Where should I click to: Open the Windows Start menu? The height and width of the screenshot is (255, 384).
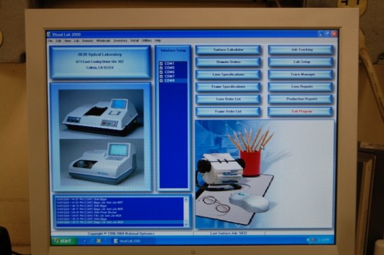coord(64,241)
